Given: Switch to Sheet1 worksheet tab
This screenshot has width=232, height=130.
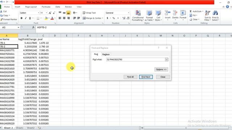Looking at the screenshot, I should coord(20,128).
